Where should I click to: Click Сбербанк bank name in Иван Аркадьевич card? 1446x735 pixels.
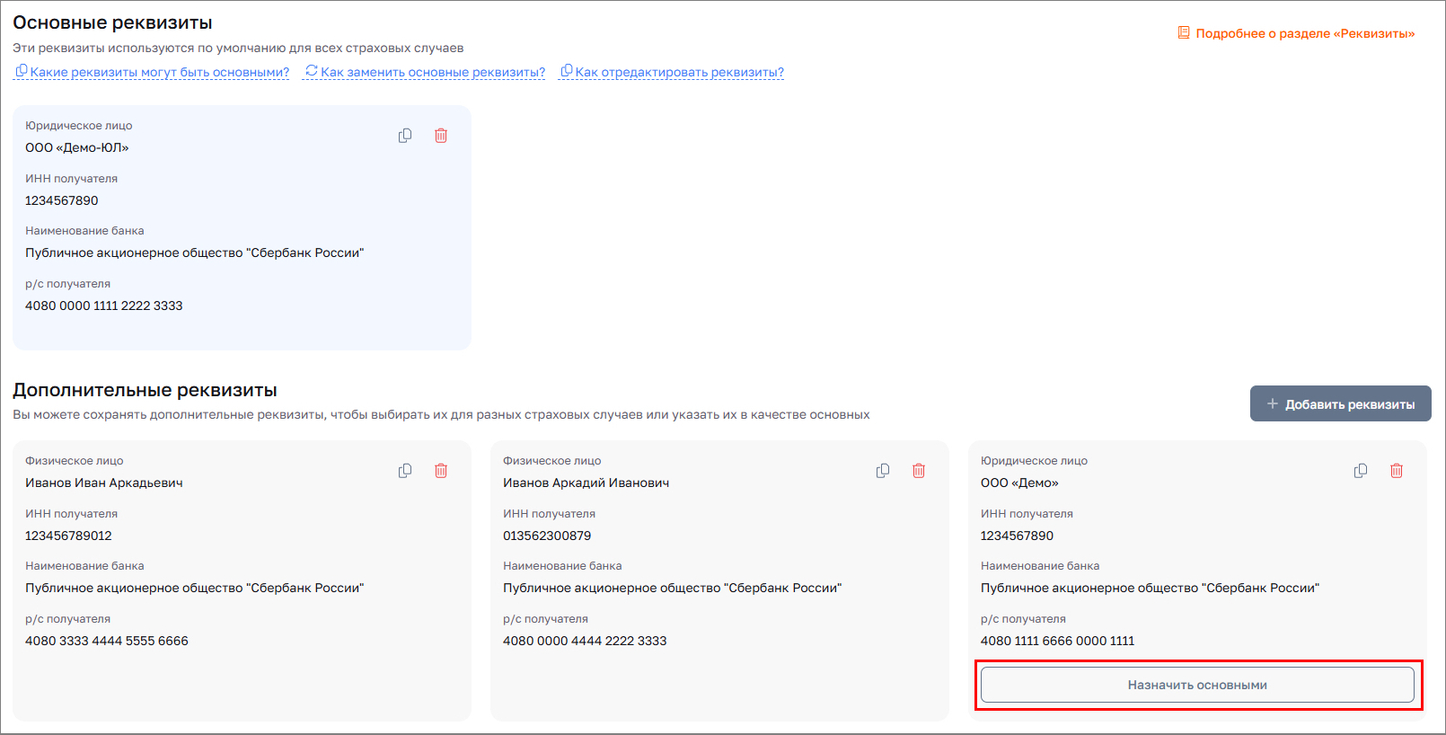tap(195, 588)
